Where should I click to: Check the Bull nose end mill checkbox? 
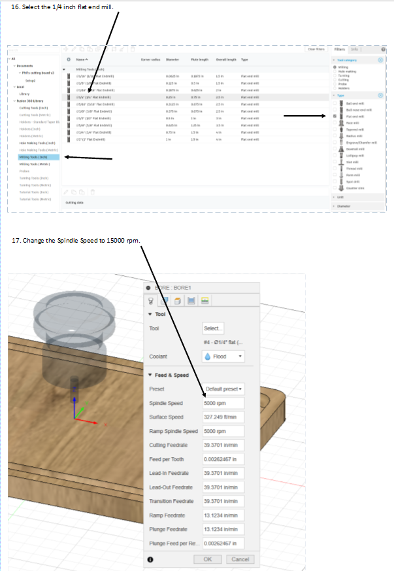[x=335, y=110]
